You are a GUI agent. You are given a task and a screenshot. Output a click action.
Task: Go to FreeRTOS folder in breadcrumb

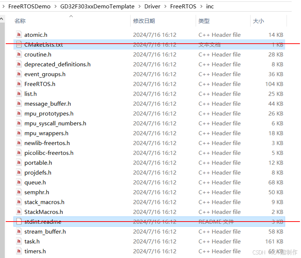tap(183, 6)
